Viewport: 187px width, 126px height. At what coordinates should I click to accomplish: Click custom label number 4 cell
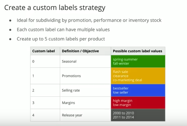tap(45, 115)
